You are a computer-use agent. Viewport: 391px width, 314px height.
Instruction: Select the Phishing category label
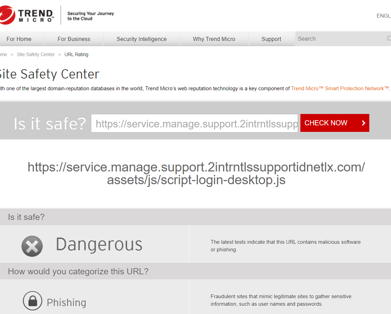(66, 303)
